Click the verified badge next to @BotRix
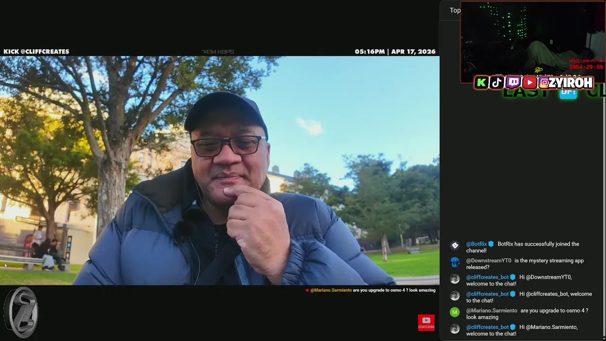 (x=491, y=244)
